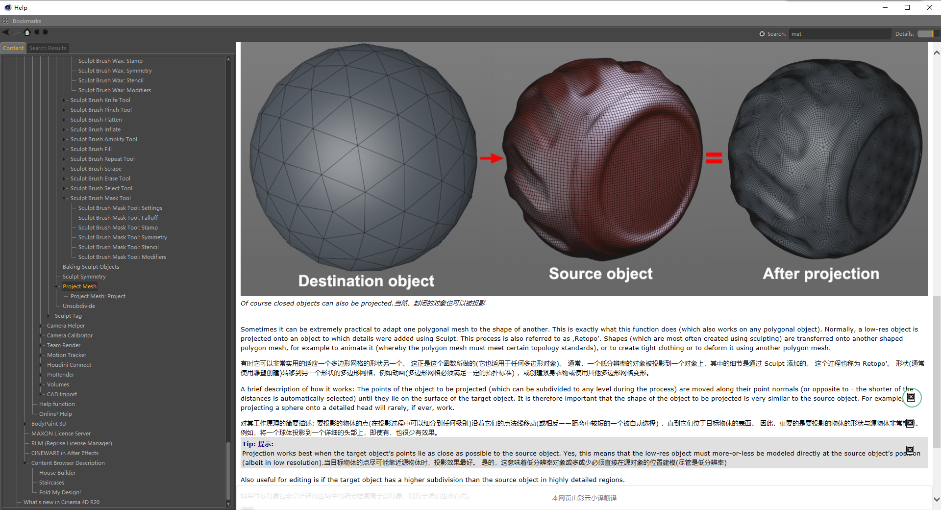Open 'Sculpt Brush Wax: Modifiers' topic
941x510 pixels.
click(x=115, y=90)
